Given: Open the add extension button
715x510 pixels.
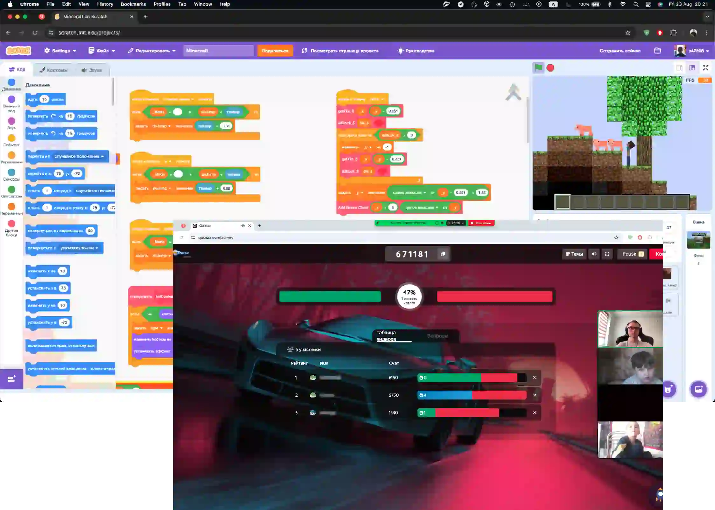Looking at the screenshot, I should point(11,379).
